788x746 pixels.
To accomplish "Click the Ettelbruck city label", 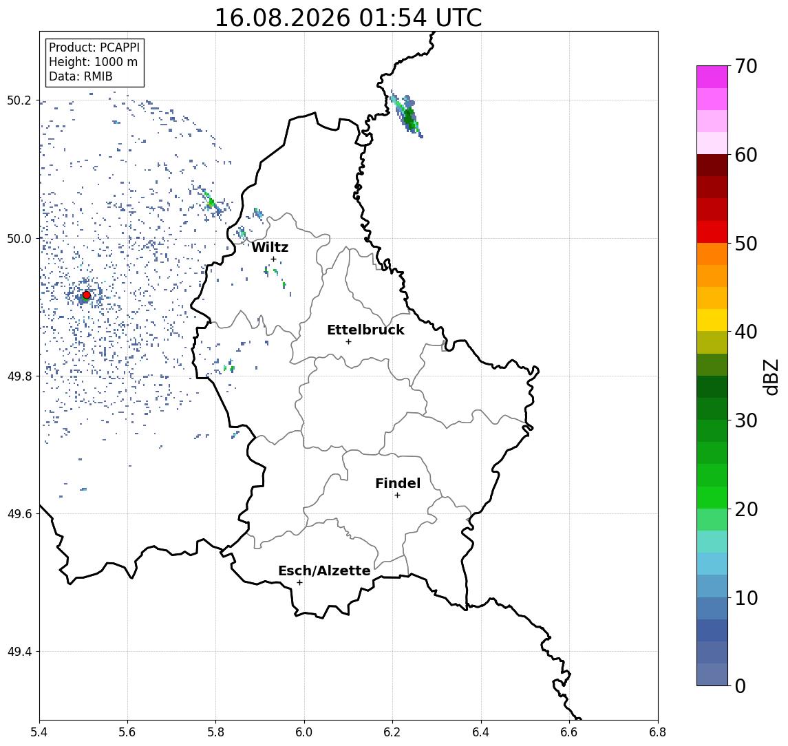I will pyautogui.click(x=366, y=330).
